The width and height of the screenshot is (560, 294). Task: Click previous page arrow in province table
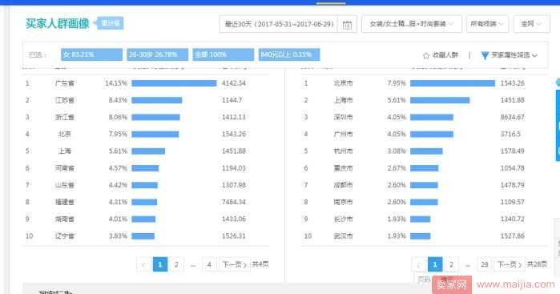coord(143,264)
